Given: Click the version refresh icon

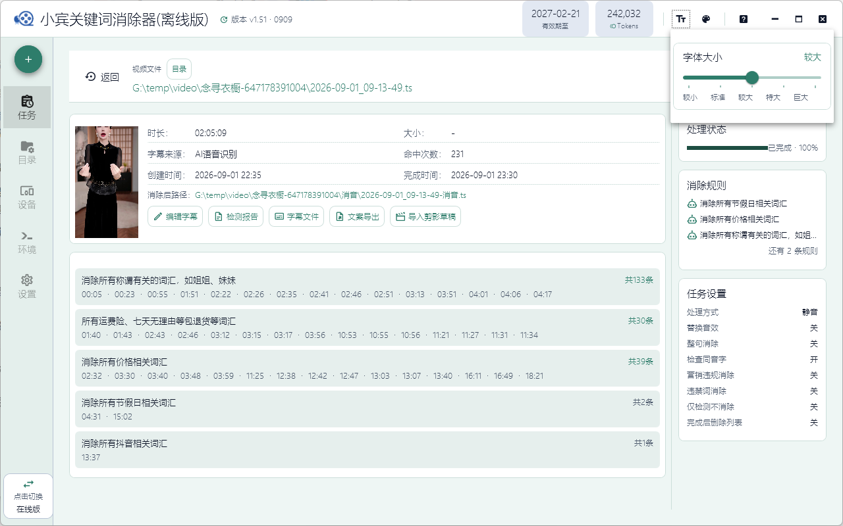Looking at the screenshot, I should point(224,20).
